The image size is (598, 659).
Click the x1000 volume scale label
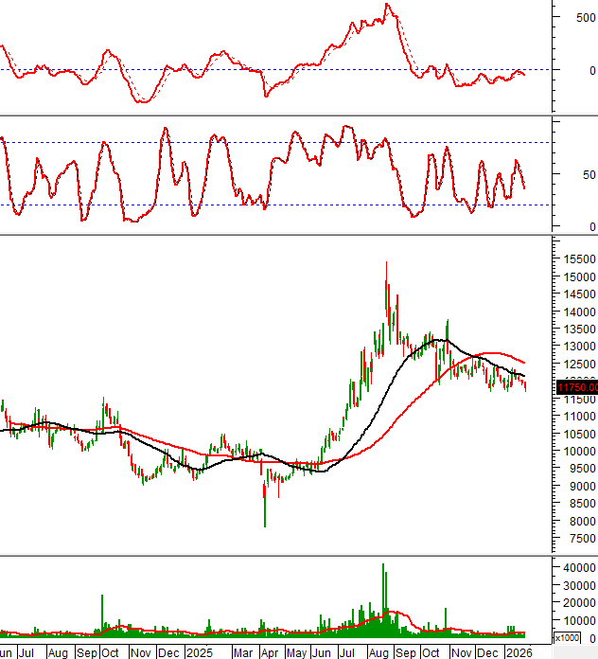[x=573, y=637]
